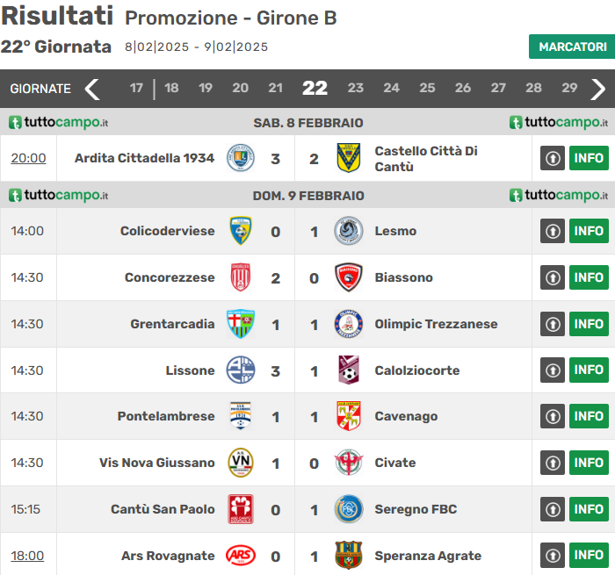Click the 20:00 kickoff time link
Viewport: 615px width, 575px height.
click(28, 158)
